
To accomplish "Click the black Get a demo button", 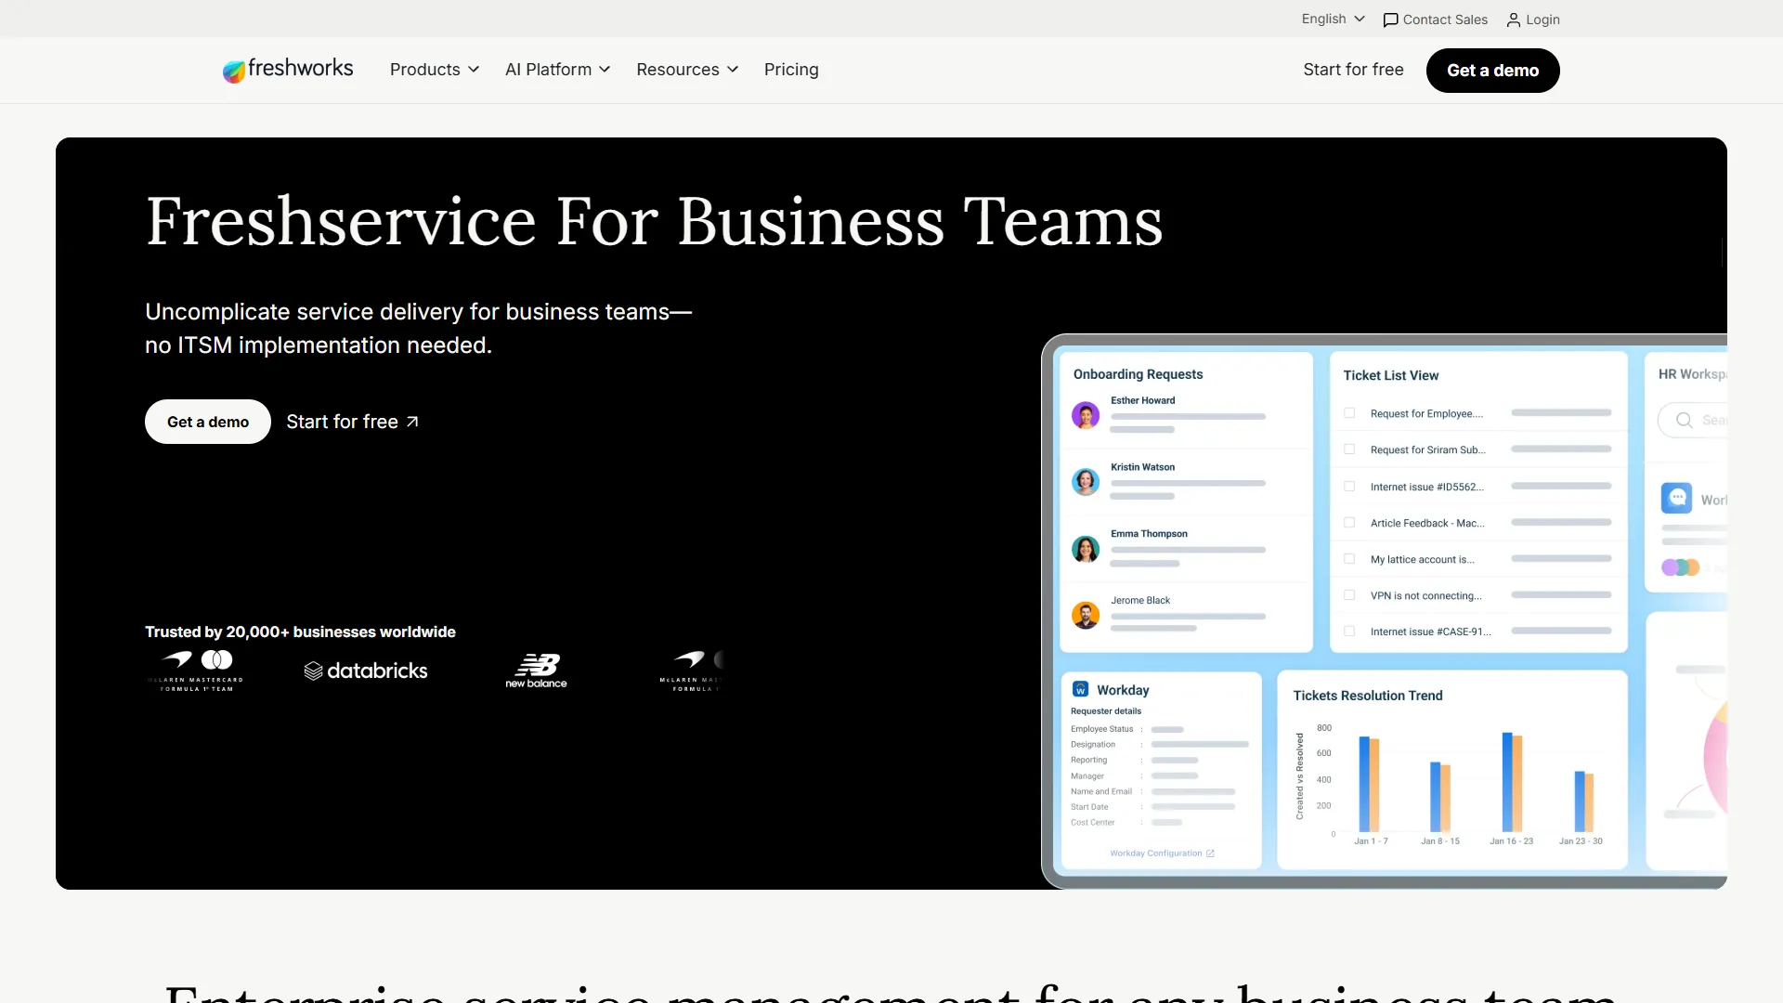I will 1492,71.
